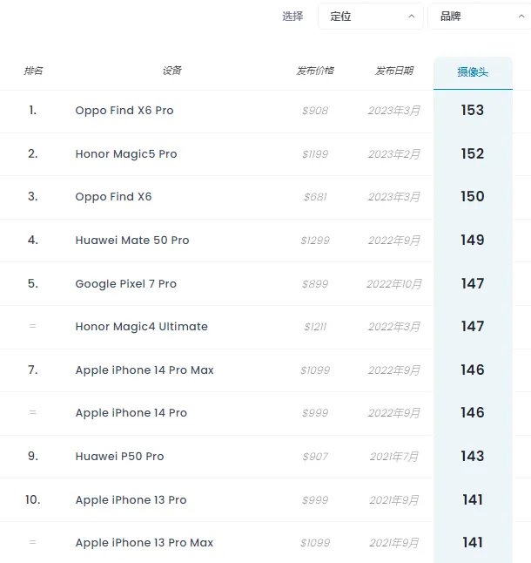531x563 pixels.
Task: Click the 选择 filter label
Action: tap(292, 17)
